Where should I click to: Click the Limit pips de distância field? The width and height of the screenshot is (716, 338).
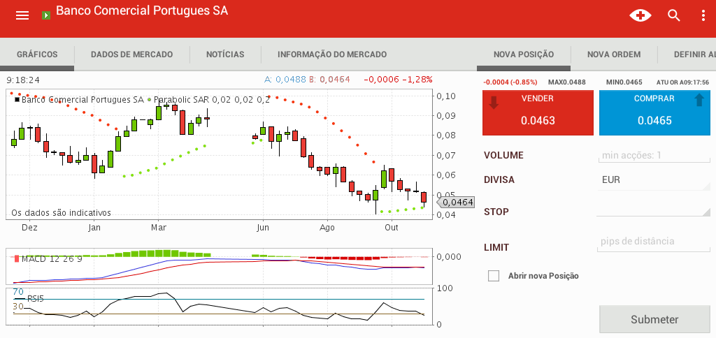coord(653,242)
